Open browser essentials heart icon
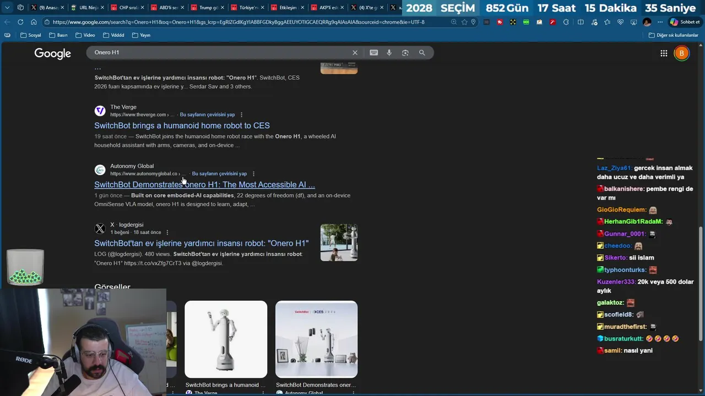 (620, 22)
